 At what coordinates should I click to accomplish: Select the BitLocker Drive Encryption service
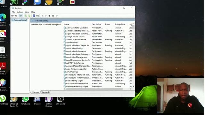pyautogui.click(x=98, y=84)
